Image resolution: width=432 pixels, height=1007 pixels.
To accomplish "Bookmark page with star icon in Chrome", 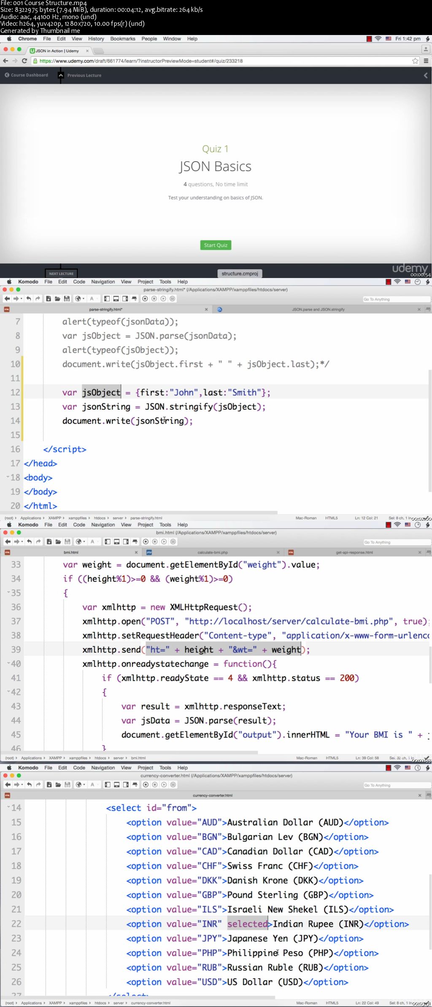I will [x=415, y=61].
